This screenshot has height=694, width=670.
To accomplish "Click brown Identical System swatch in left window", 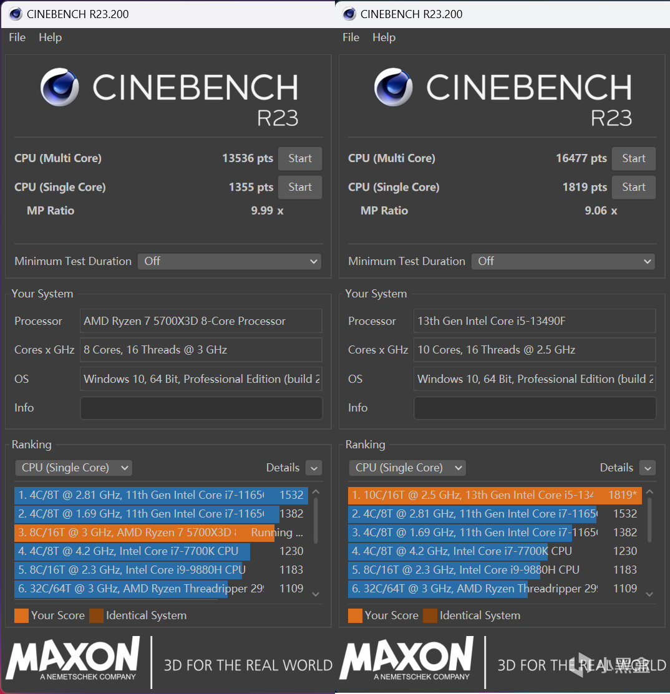I will click(96, 615).
